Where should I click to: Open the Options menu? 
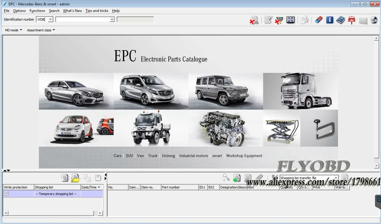click(x=19, y=11)
